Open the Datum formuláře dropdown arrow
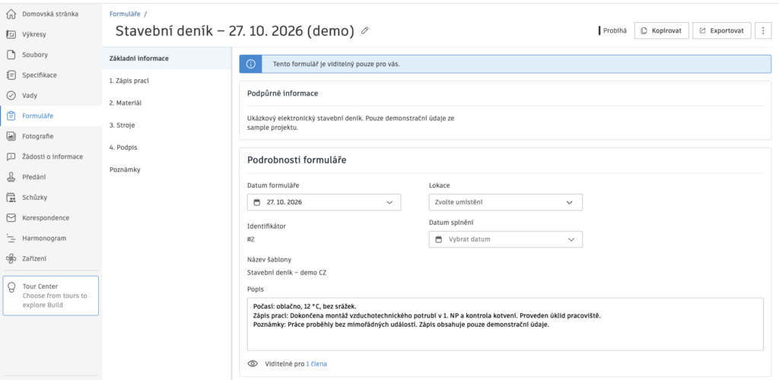The image size is (779, 380). (389, 202)
